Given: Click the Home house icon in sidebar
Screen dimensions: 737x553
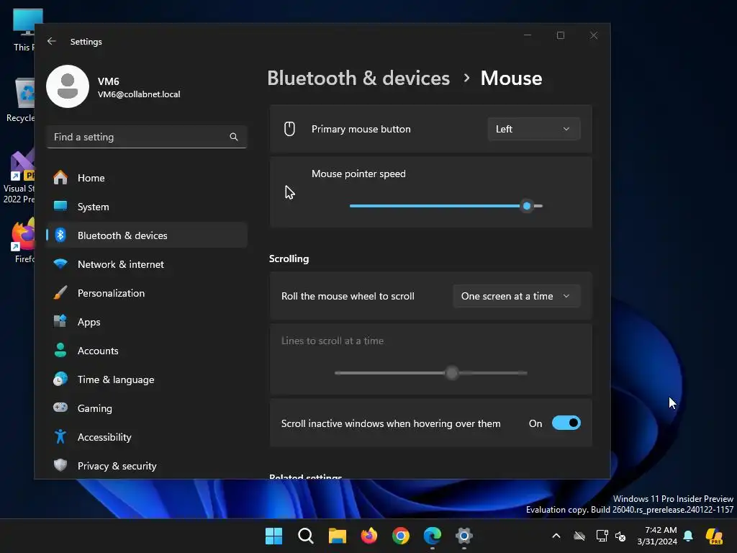Looking at the screenshot, I should (60, 178).
